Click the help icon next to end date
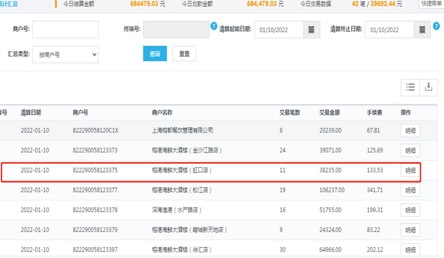444x258 pixels. coord(436,26)
